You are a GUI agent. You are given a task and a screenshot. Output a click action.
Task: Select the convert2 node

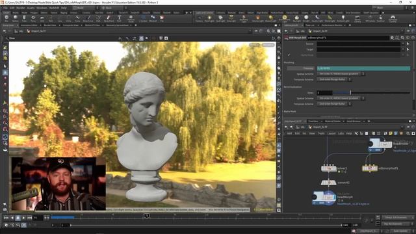point(328,183)
